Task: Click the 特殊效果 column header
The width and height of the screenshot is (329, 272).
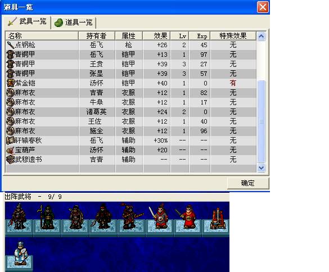Action: tap(233, 36)
